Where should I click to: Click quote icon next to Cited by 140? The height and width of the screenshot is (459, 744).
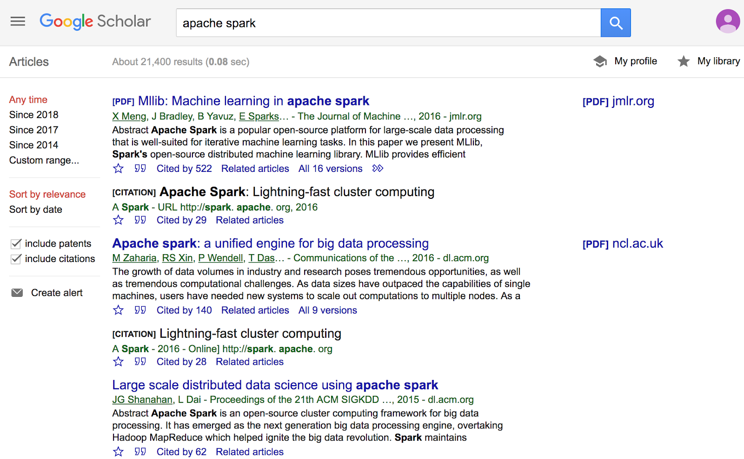140,310
